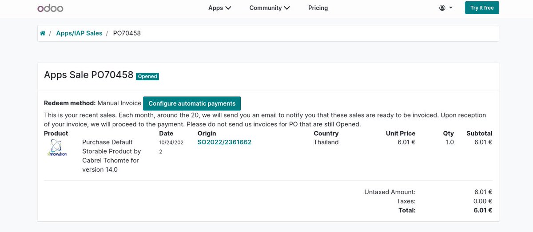Click the quantity 1.0 cell

click(449, 142)
